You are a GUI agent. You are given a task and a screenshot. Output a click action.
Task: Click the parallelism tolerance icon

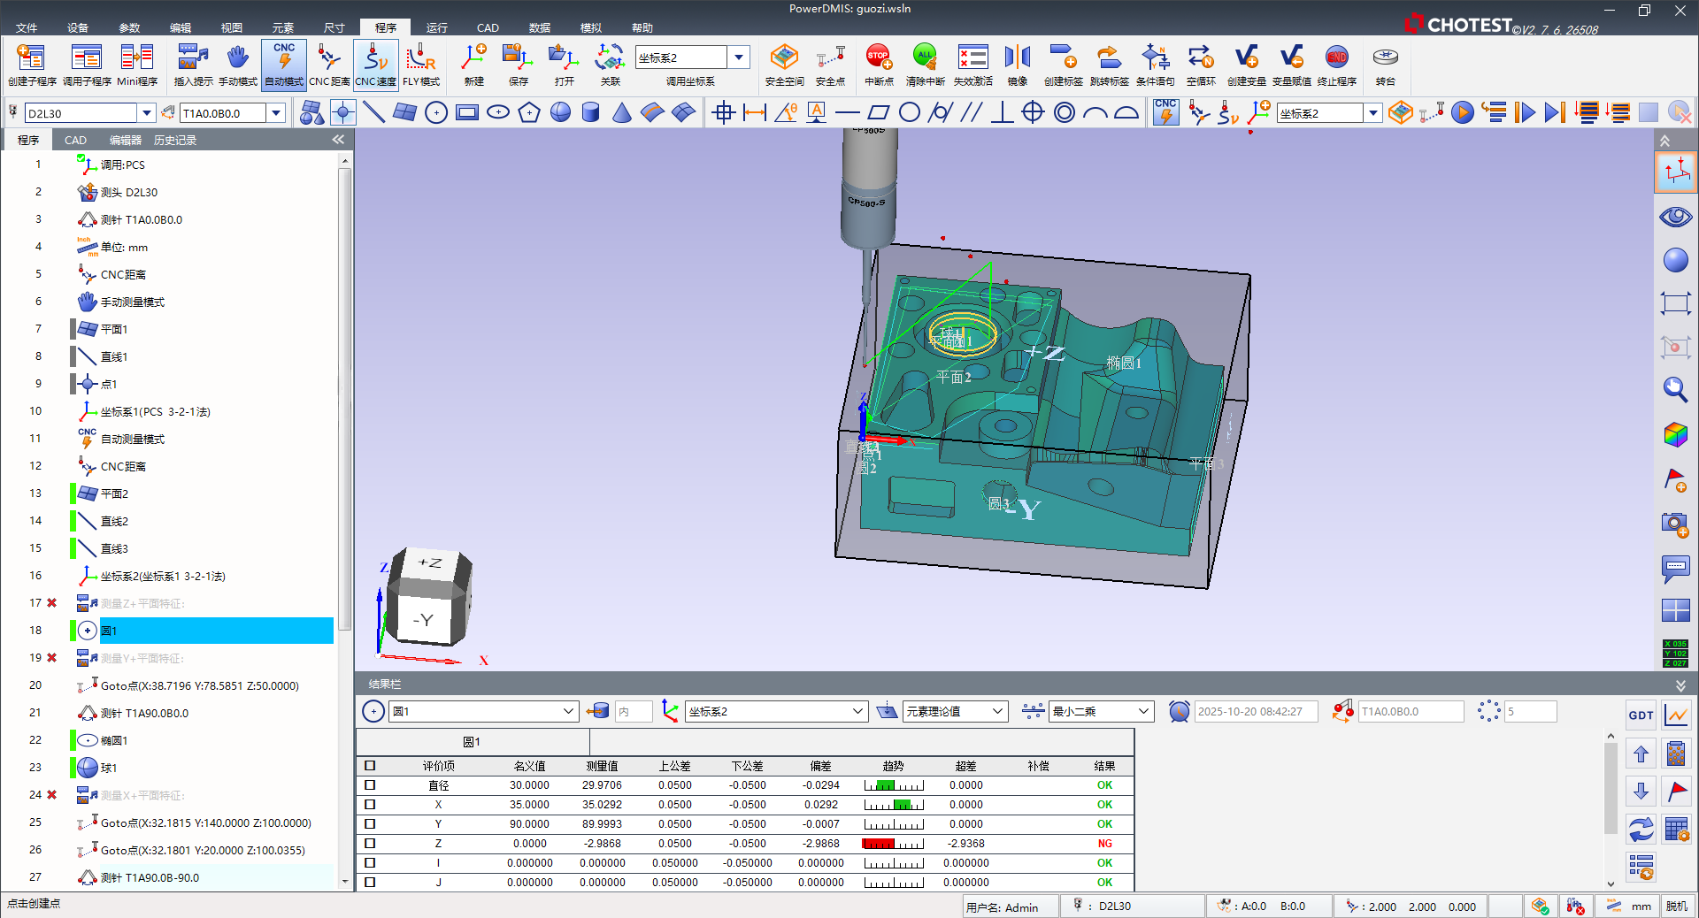point(971,112)
